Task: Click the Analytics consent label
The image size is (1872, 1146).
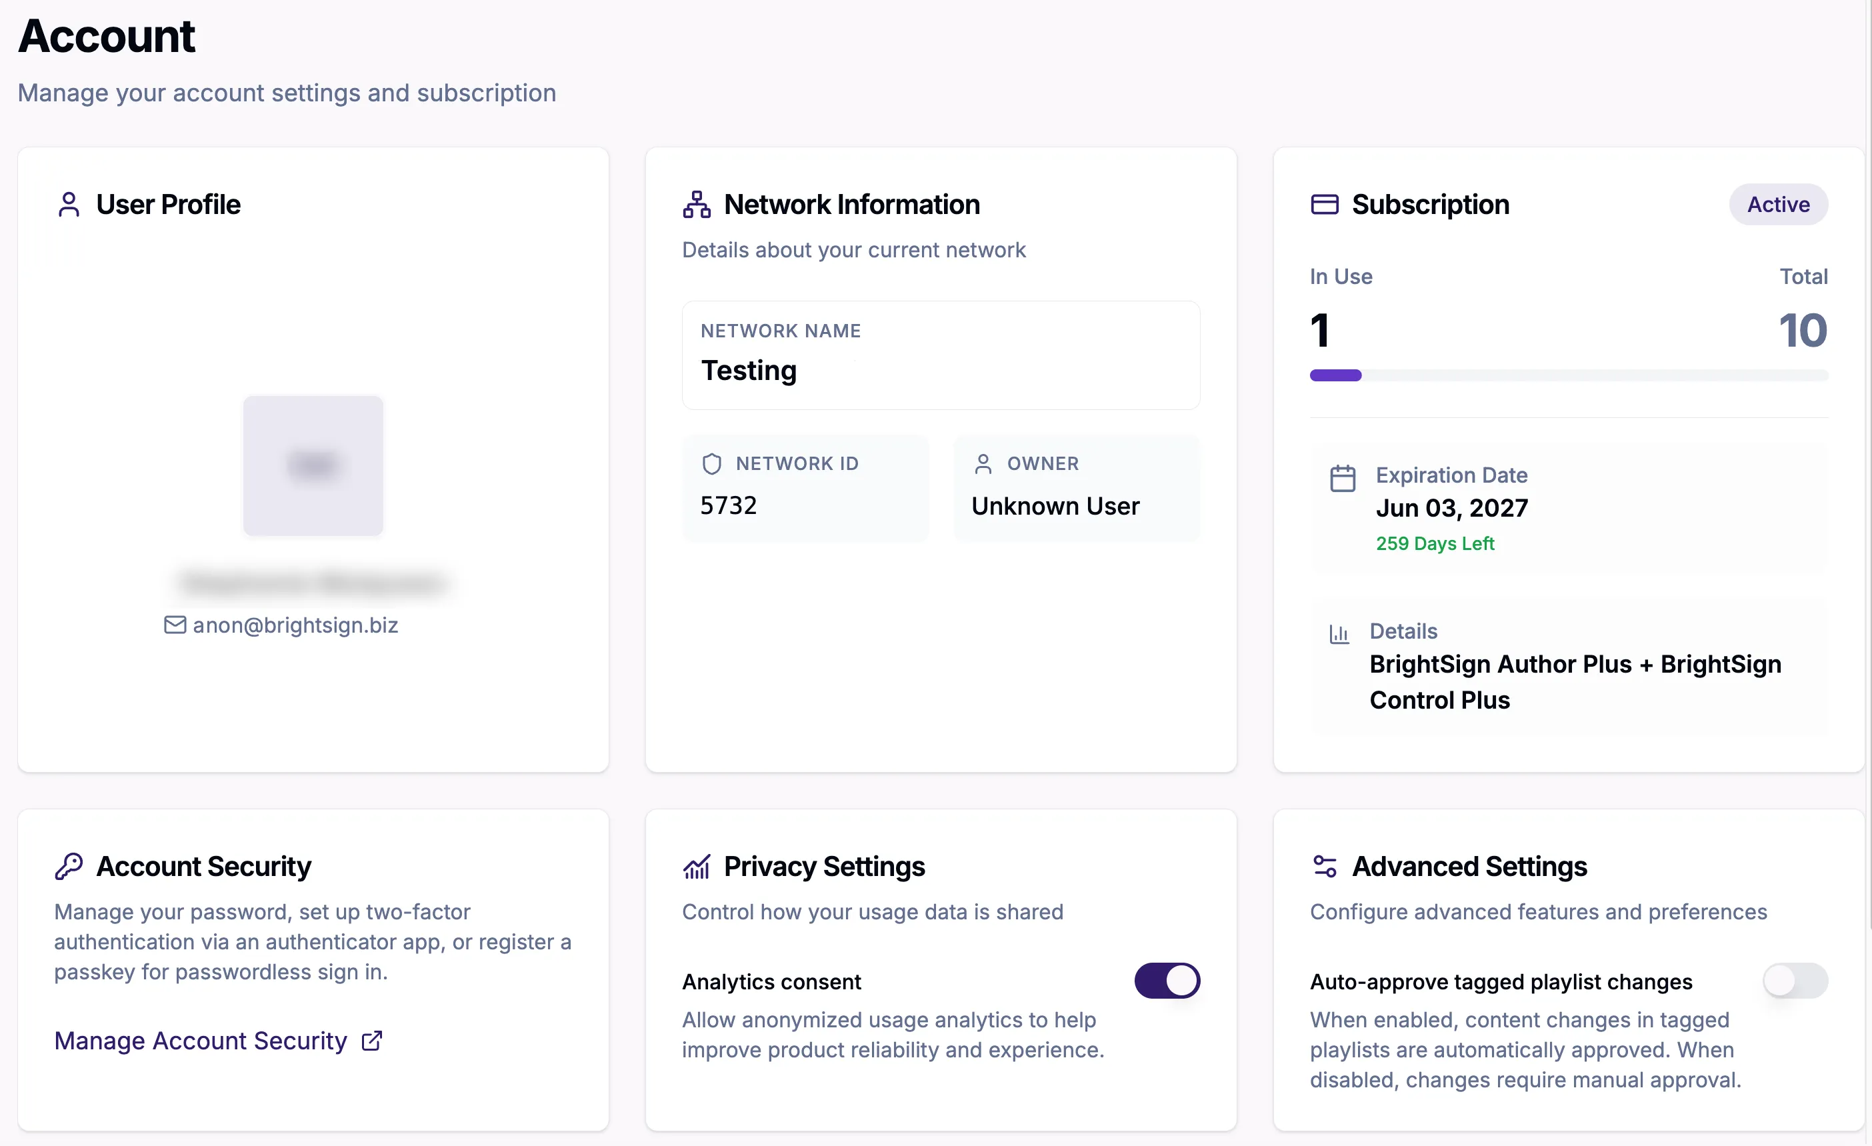Action: [x=771, y=982]
